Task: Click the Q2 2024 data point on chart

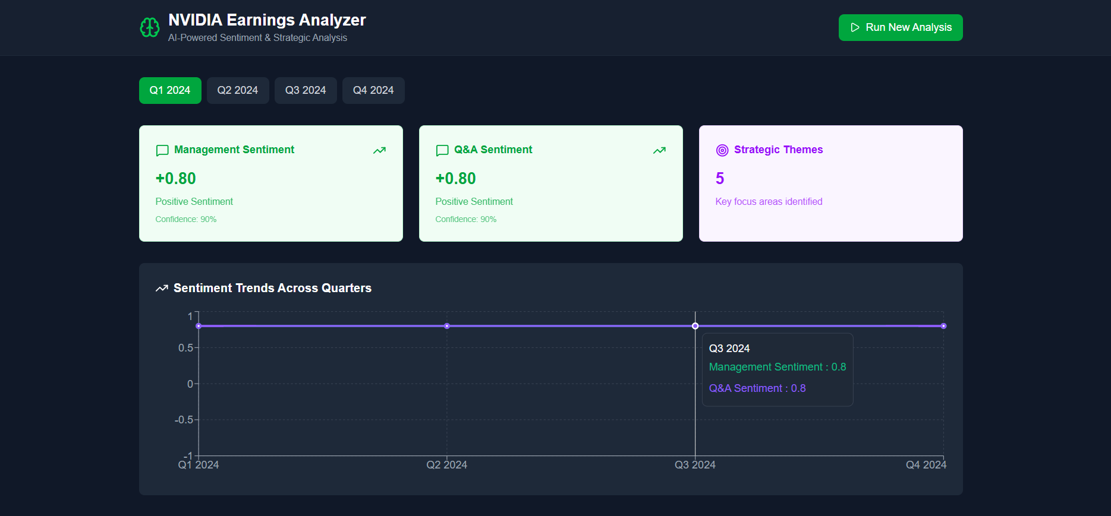Action: coord(447,326)
